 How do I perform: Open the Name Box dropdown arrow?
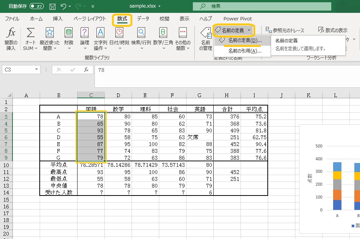(x=36, y=70)
